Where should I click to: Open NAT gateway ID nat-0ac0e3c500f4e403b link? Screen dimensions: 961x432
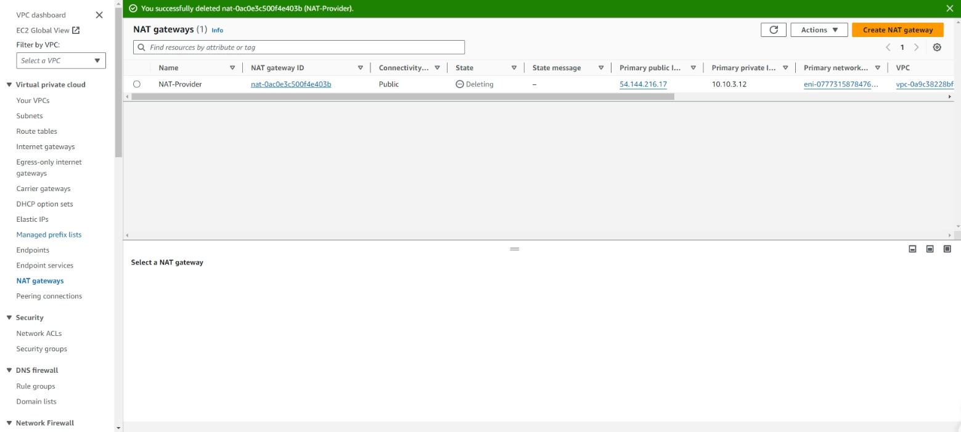pos(291,84)
